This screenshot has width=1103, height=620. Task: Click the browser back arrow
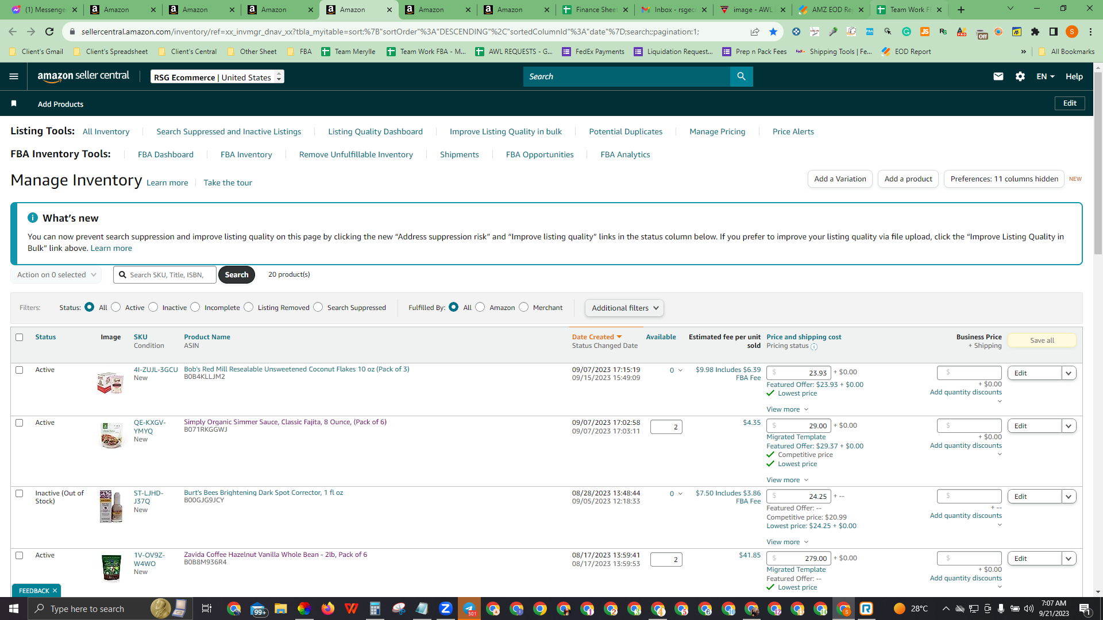(x=13, y=32)
